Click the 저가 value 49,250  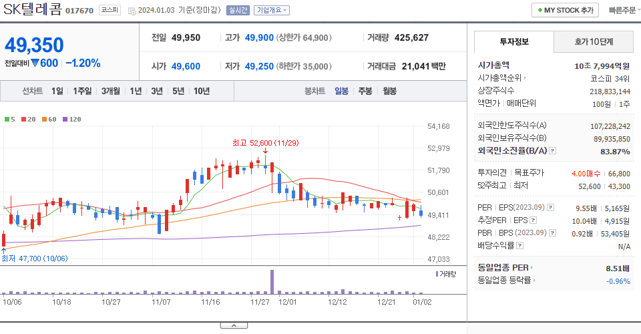(259, 66)
